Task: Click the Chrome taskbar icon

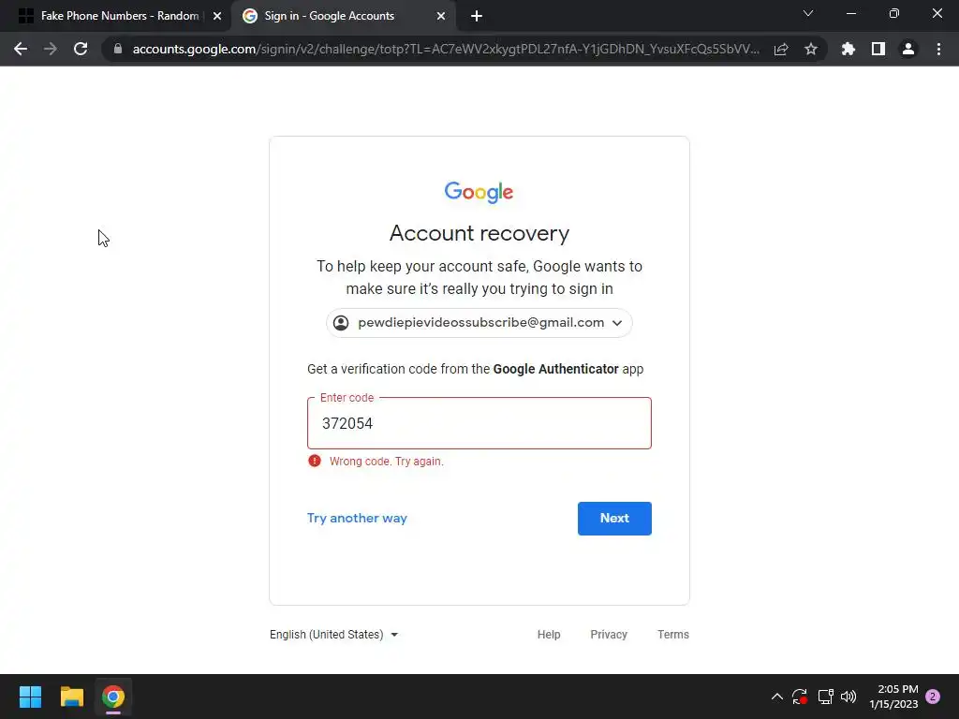Action: tap(113, 697)
